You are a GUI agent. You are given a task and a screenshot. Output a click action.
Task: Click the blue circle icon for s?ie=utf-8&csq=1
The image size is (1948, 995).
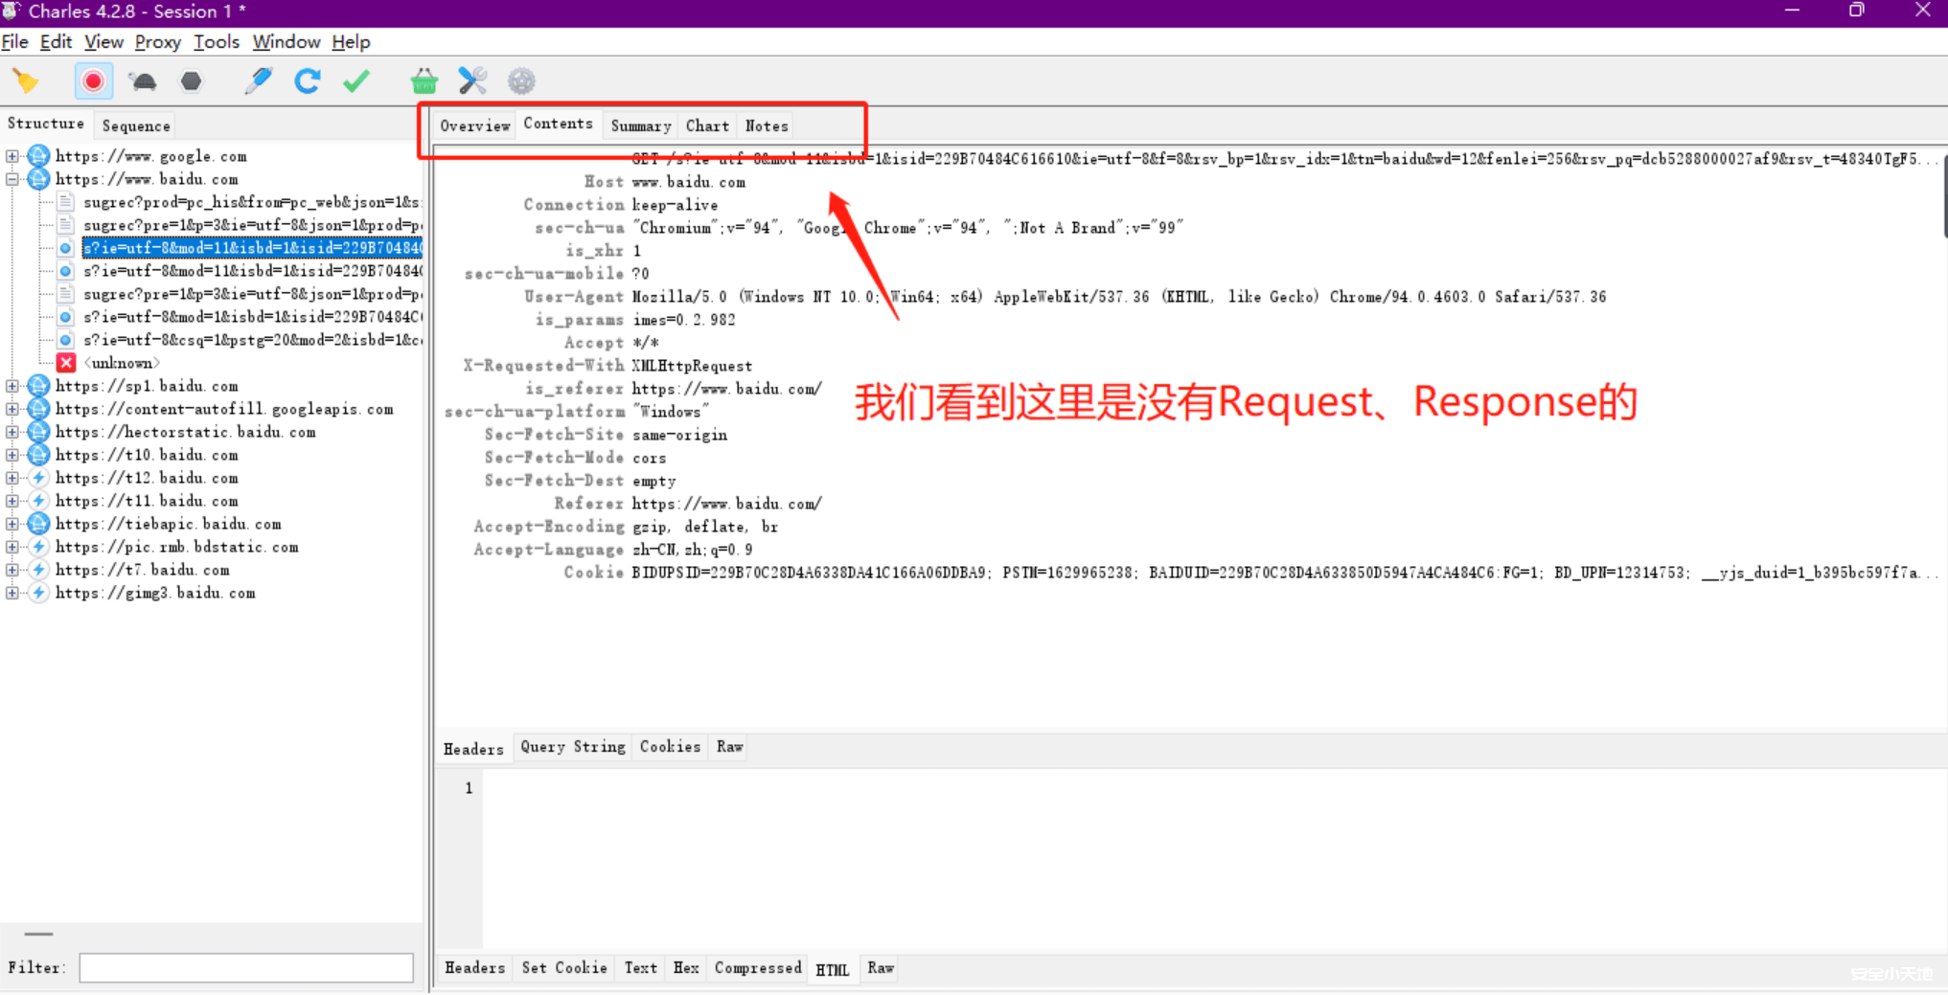tap(66, 340)
